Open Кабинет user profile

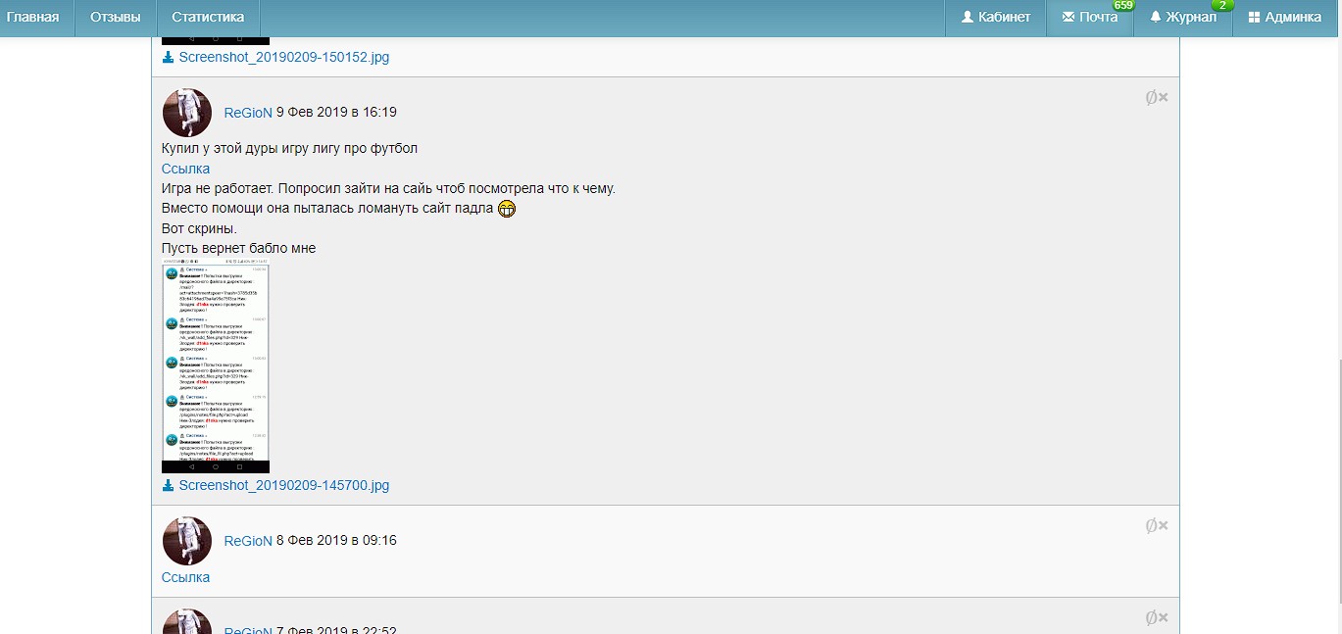(x=996, y=17)
